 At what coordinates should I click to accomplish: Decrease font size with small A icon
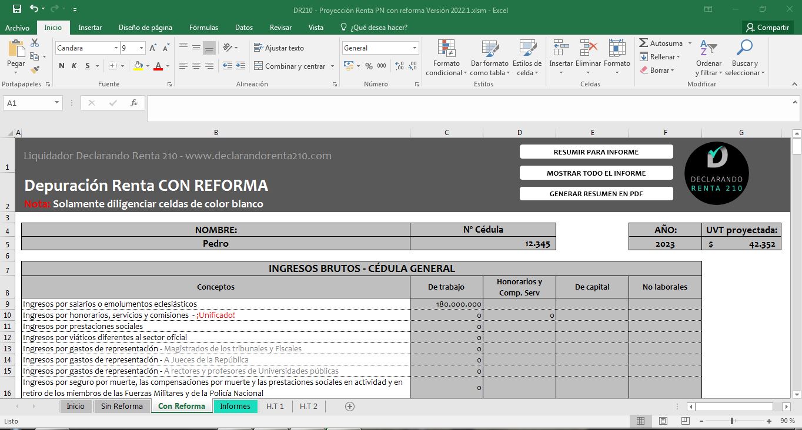pos(166,48)
